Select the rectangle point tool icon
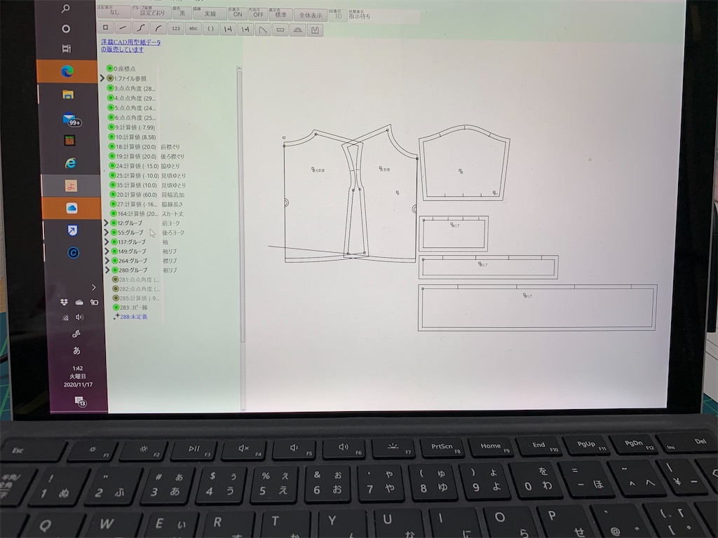The image size is (718, 538). pos(105,27)
